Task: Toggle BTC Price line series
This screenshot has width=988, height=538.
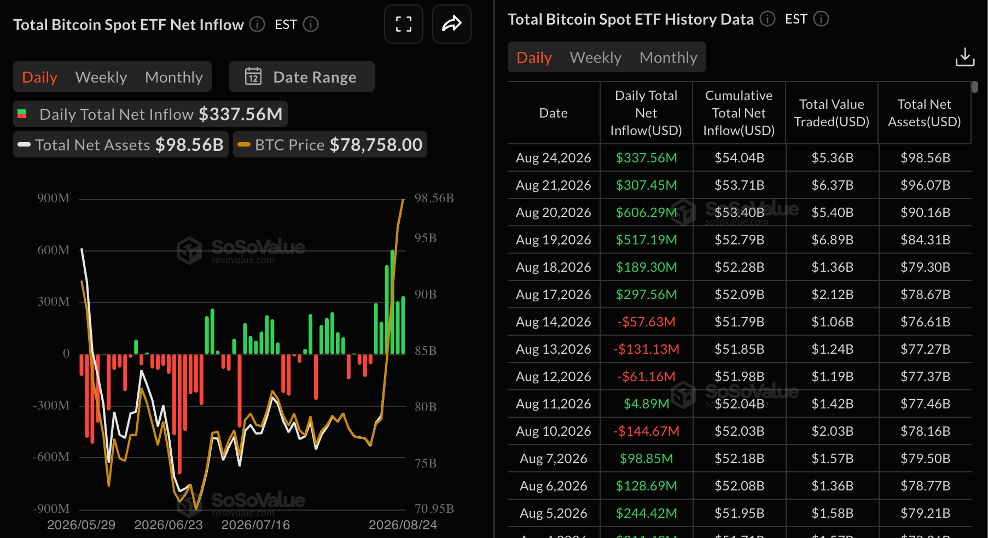Action: (x=330, y=145)
